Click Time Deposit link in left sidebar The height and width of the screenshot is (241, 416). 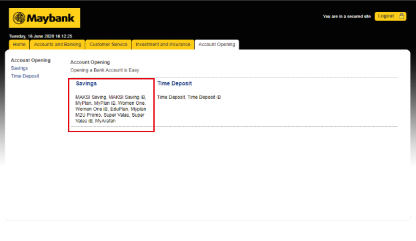click(25, 76)
